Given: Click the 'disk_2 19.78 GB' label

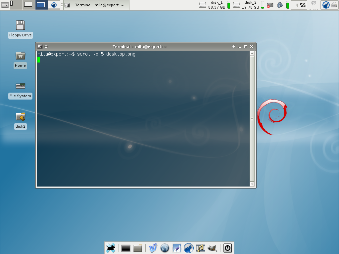Looking at the screenshot, I should tap(250, 5).
